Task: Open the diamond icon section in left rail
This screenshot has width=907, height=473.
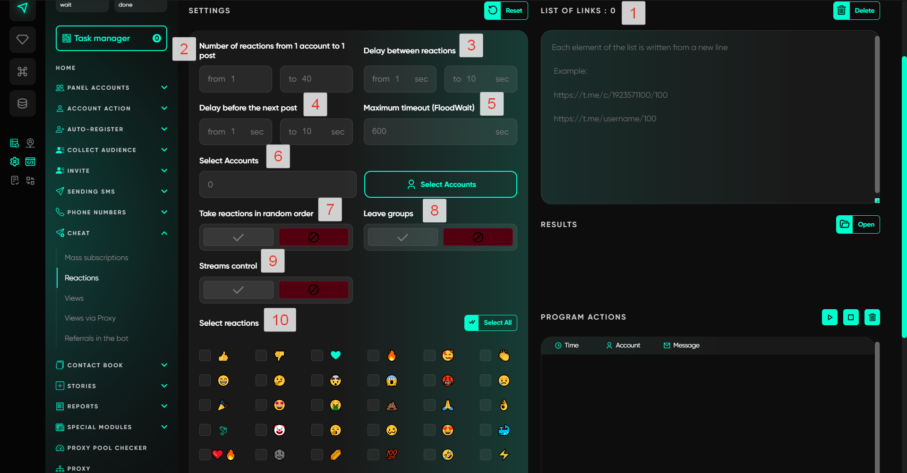Action: click(22, 40)
